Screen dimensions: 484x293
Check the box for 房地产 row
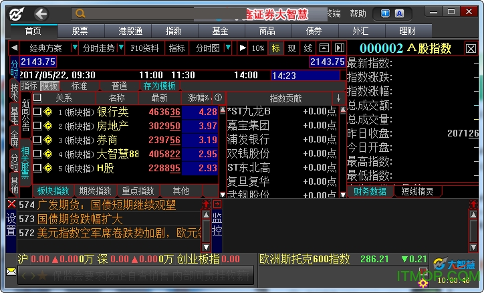[37, 126]
